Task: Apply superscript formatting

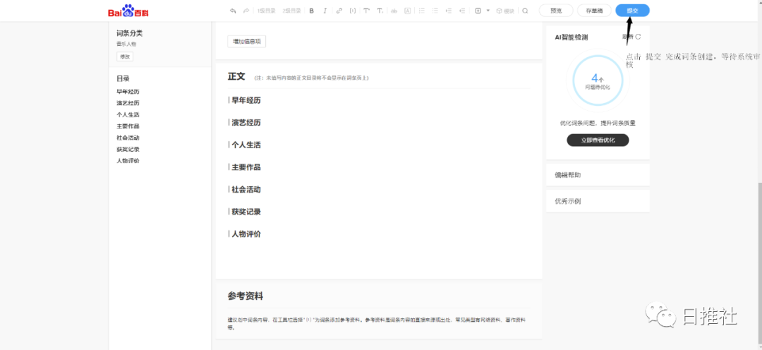Action: pyautogui.click(x=368, y=11)
